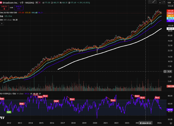The width and height of the screenshot is (174, 126).
Task: Click the 2024-09-23 crosshair date label
Action: pyautogui.click(x=145, y=123)
